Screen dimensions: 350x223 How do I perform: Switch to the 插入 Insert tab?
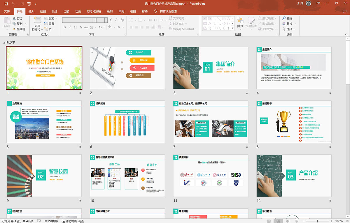31,11
